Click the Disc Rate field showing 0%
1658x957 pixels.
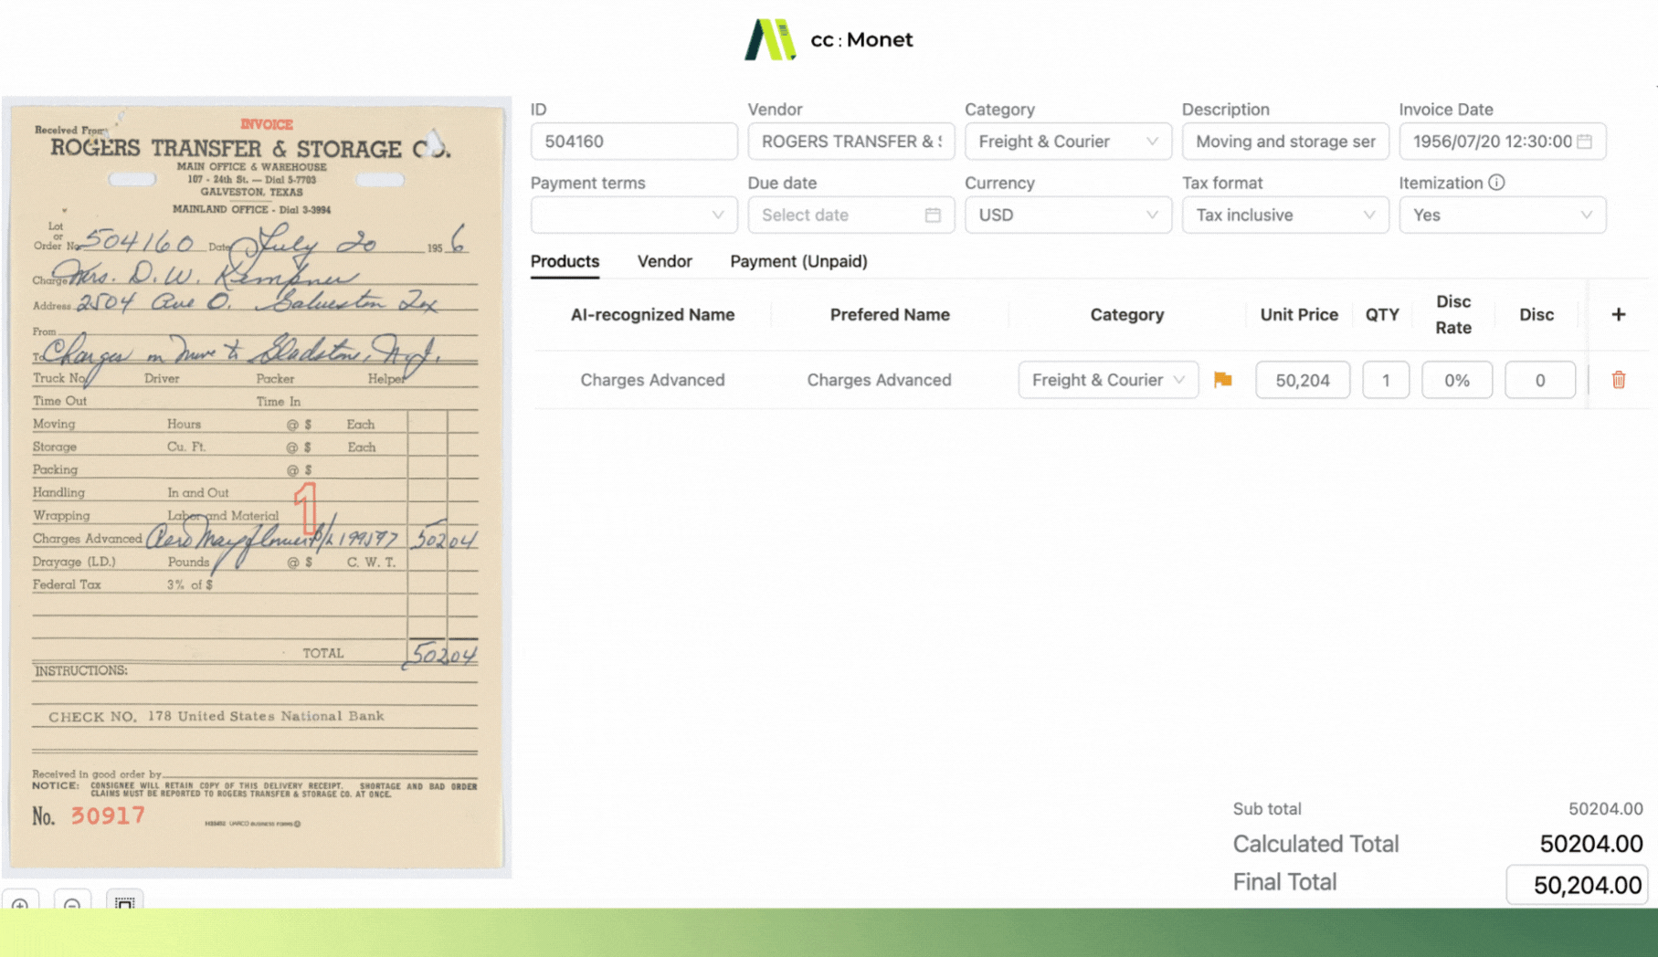1456,380
